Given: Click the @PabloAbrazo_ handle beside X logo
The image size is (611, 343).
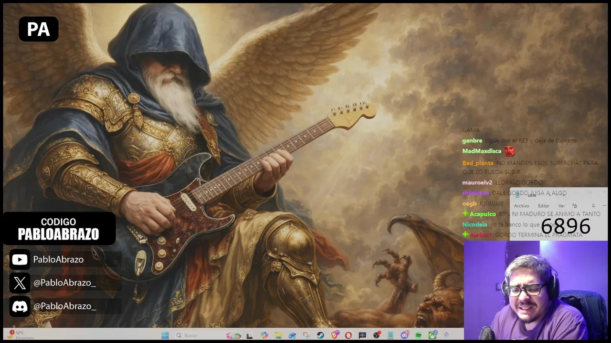Looking at the screenshot, I should (64, 283).
